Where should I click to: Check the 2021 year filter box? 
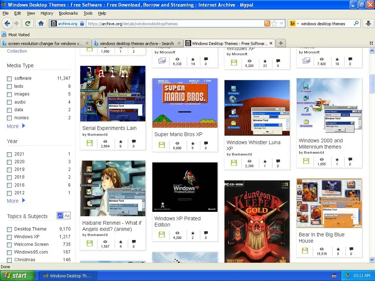point(9,154)
